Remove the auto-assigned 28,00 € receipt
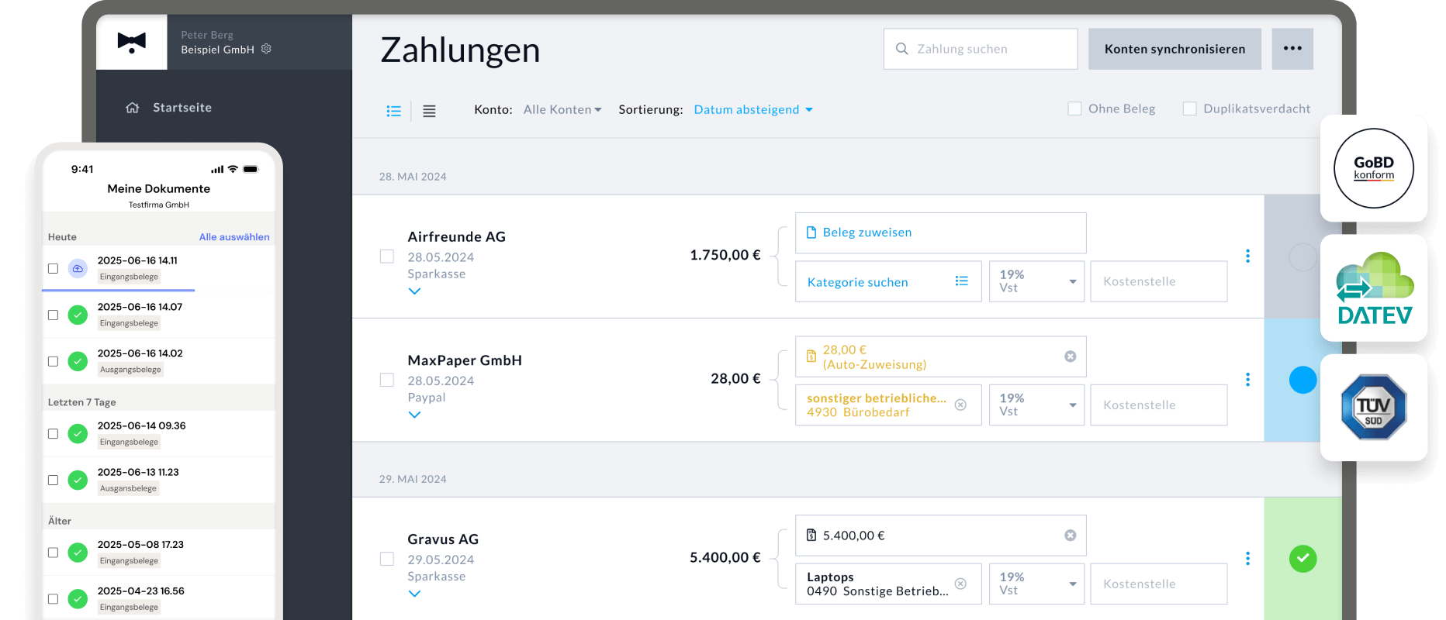The image size is (1446, 620). coord(1071,356)
